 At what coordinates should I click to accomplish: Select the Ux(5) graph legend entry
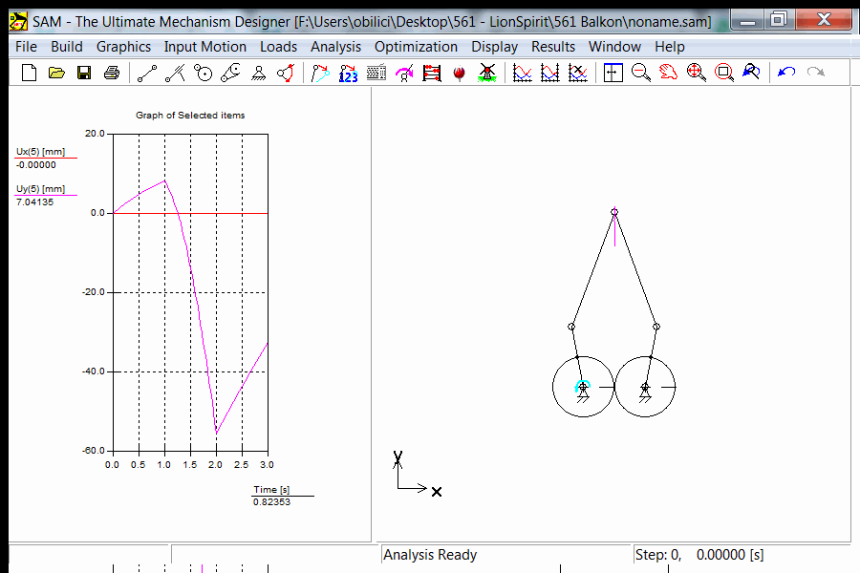pos(40,152)
